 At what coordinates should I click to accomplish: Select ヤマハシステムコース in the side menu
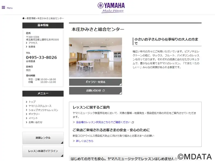(40, 106)
